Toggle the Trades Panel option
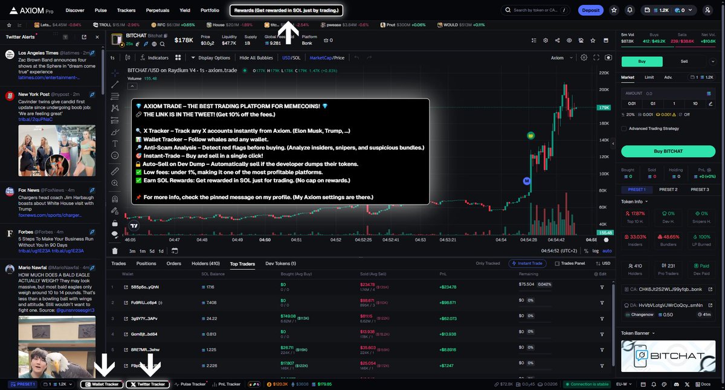Viewport: 725px width, 390px height. tap(570, 263)
